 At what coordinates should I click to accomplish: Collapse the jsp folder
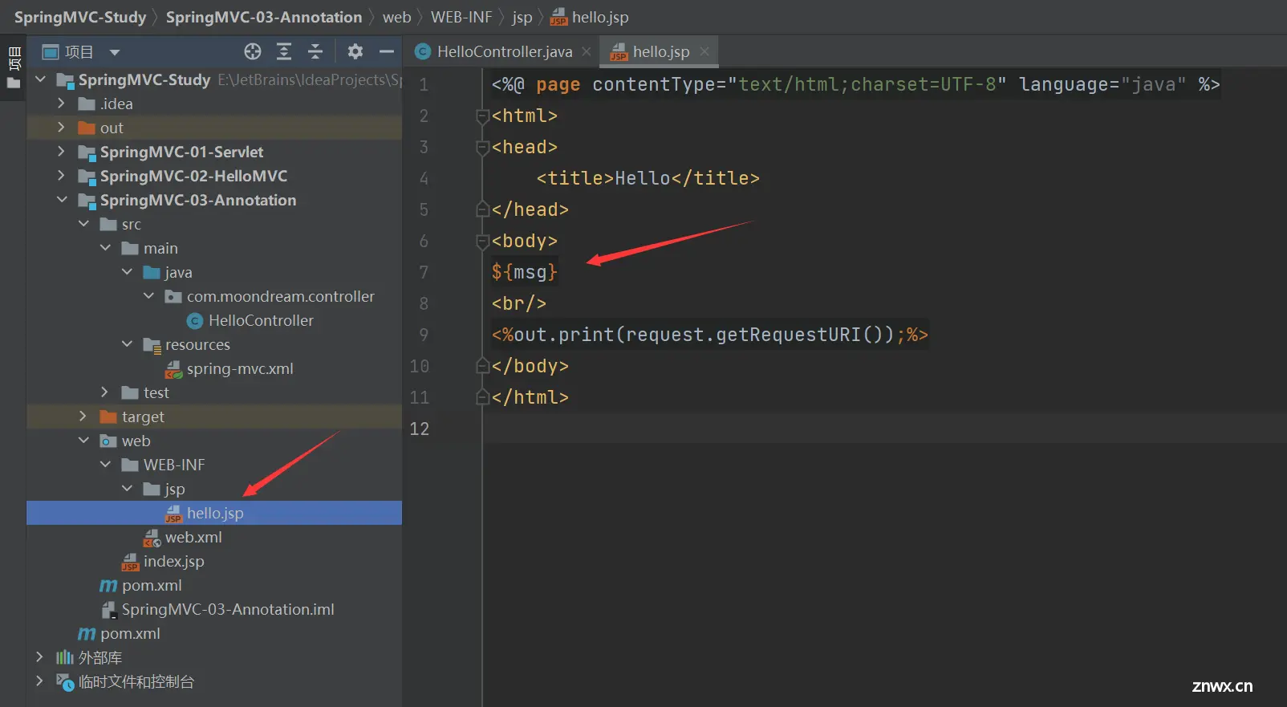coord(127,489)
